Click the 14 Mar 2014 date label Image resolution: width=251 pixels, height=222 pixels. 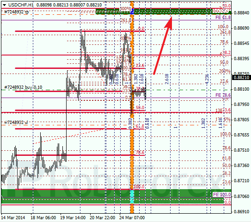click(x=13, y=218)
